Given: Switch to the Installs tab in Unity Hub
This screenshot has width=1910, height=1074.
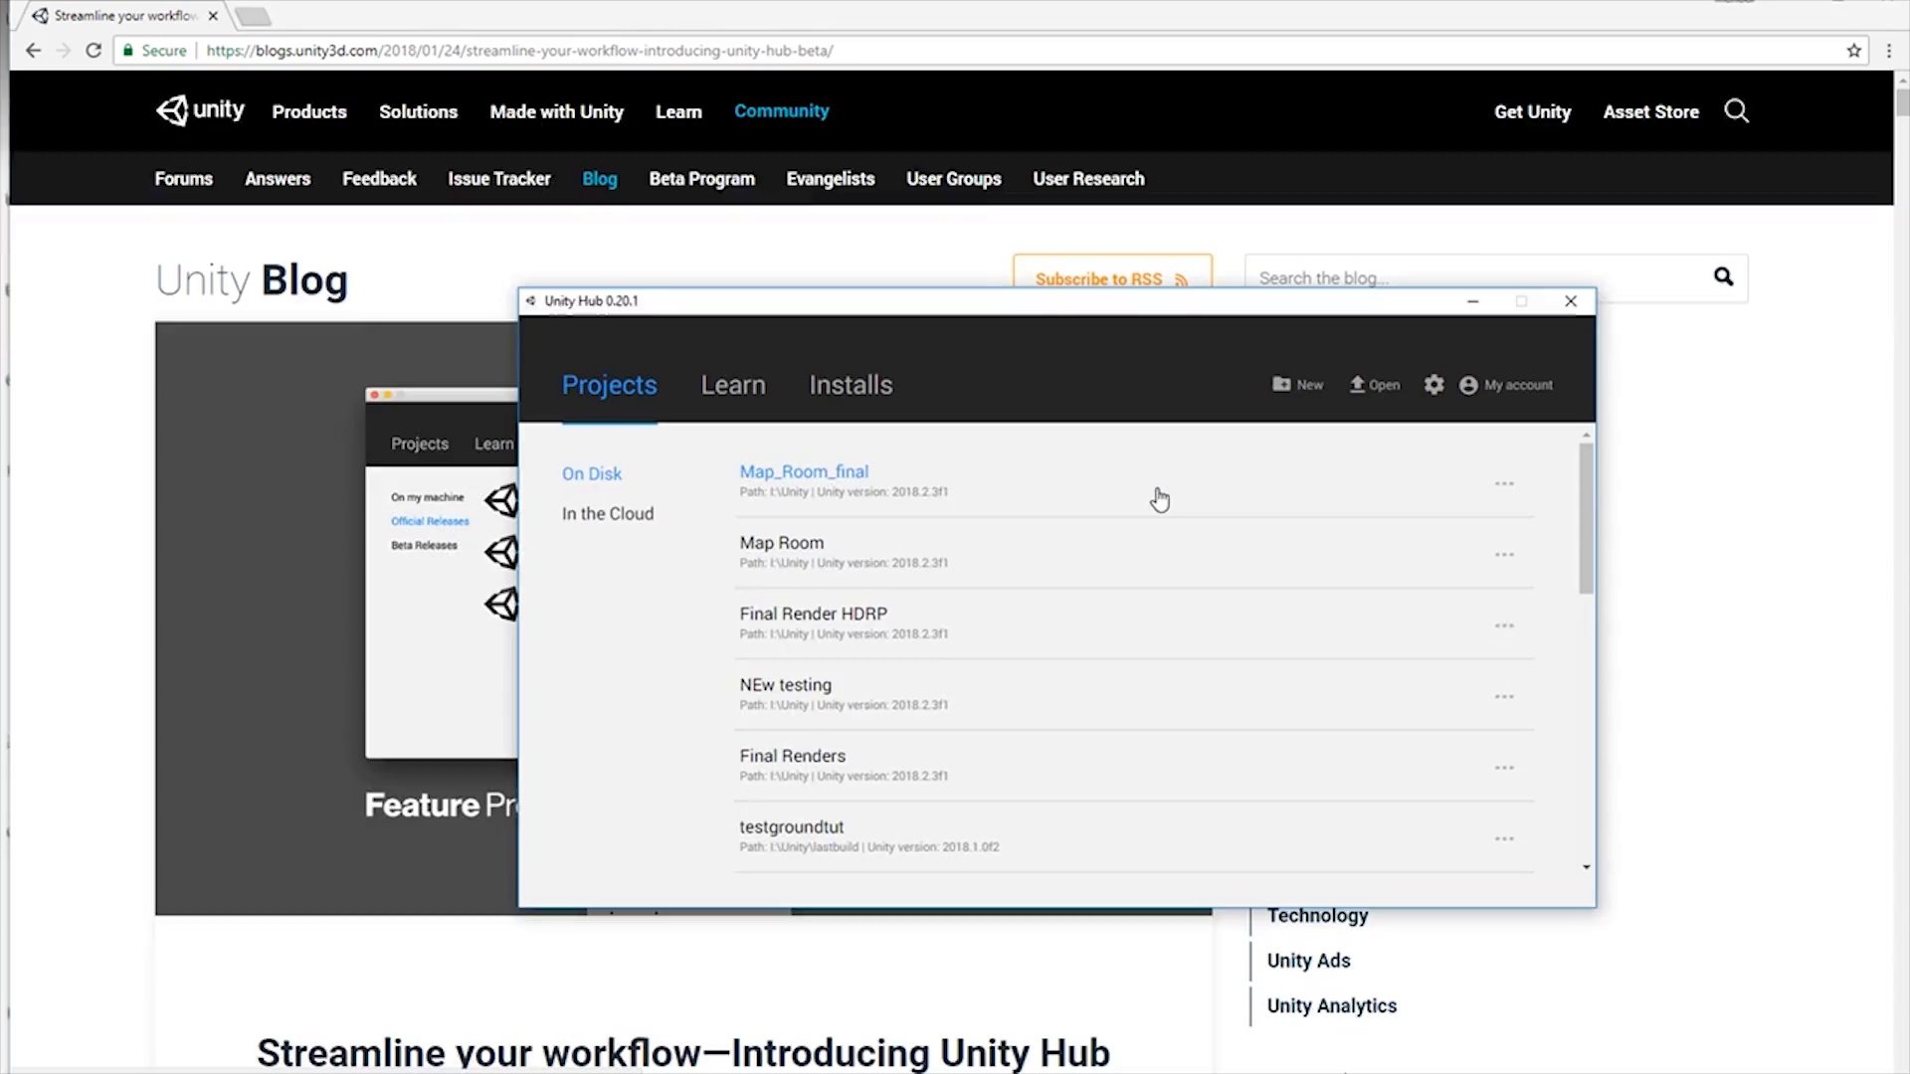Looking at the screenshot, I should click(851, 385).
